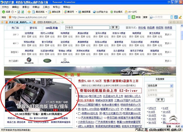Open the 工具(T) menu
The image size is (183, 132).
click(x=46, y=7)
